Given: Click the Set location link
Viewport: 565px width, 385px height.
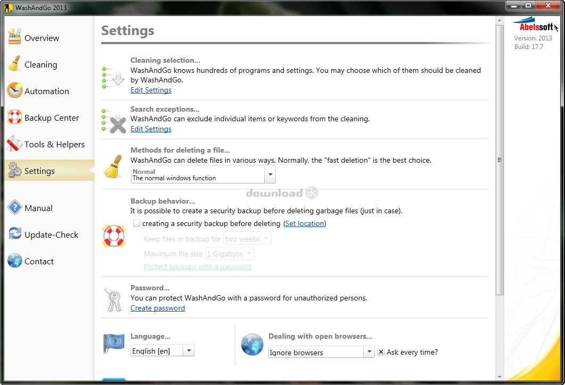Looking at the screenshot, I should pyautogui.click(x=305, y=223).
